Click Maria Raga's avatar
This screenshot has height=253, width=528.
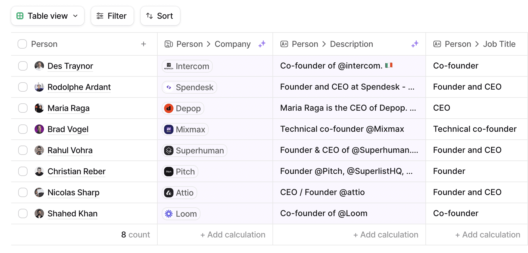click(39, 108)
